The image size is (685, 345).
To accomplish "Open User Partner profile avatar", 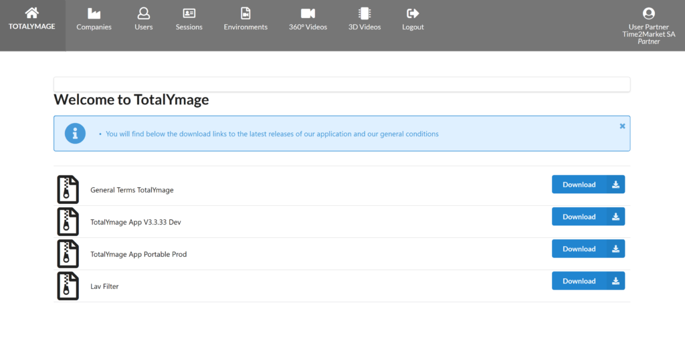I will click(x=649, y=13).
